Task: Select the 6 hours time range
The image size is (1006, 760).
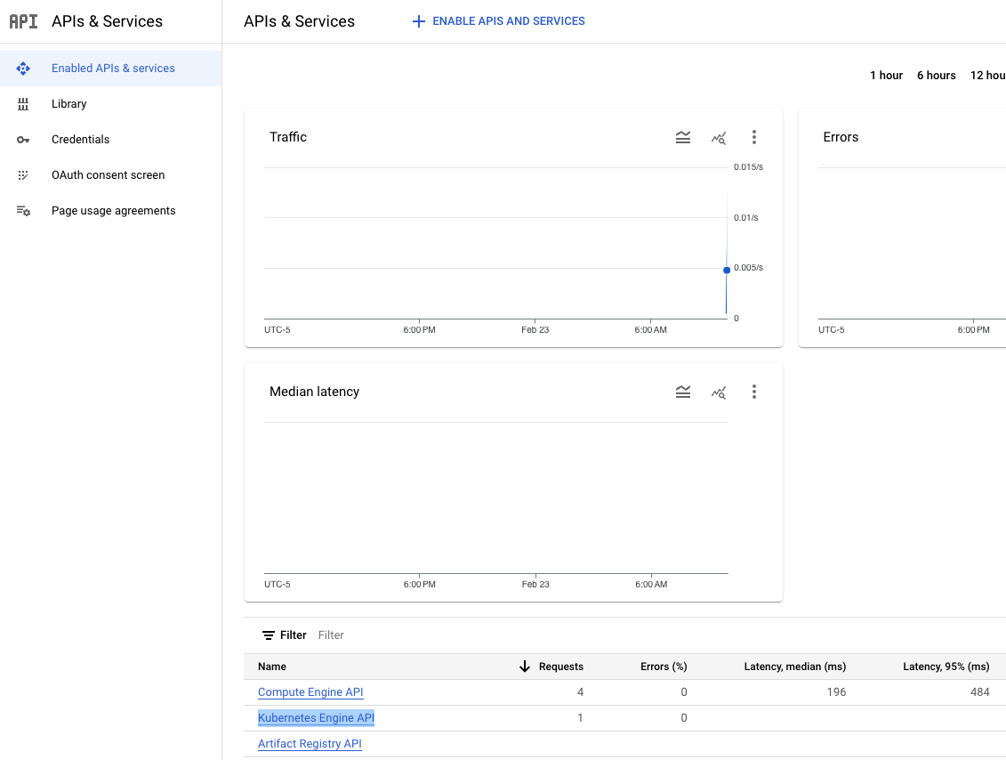Action: pyautogui.click(x=936, y=75)
